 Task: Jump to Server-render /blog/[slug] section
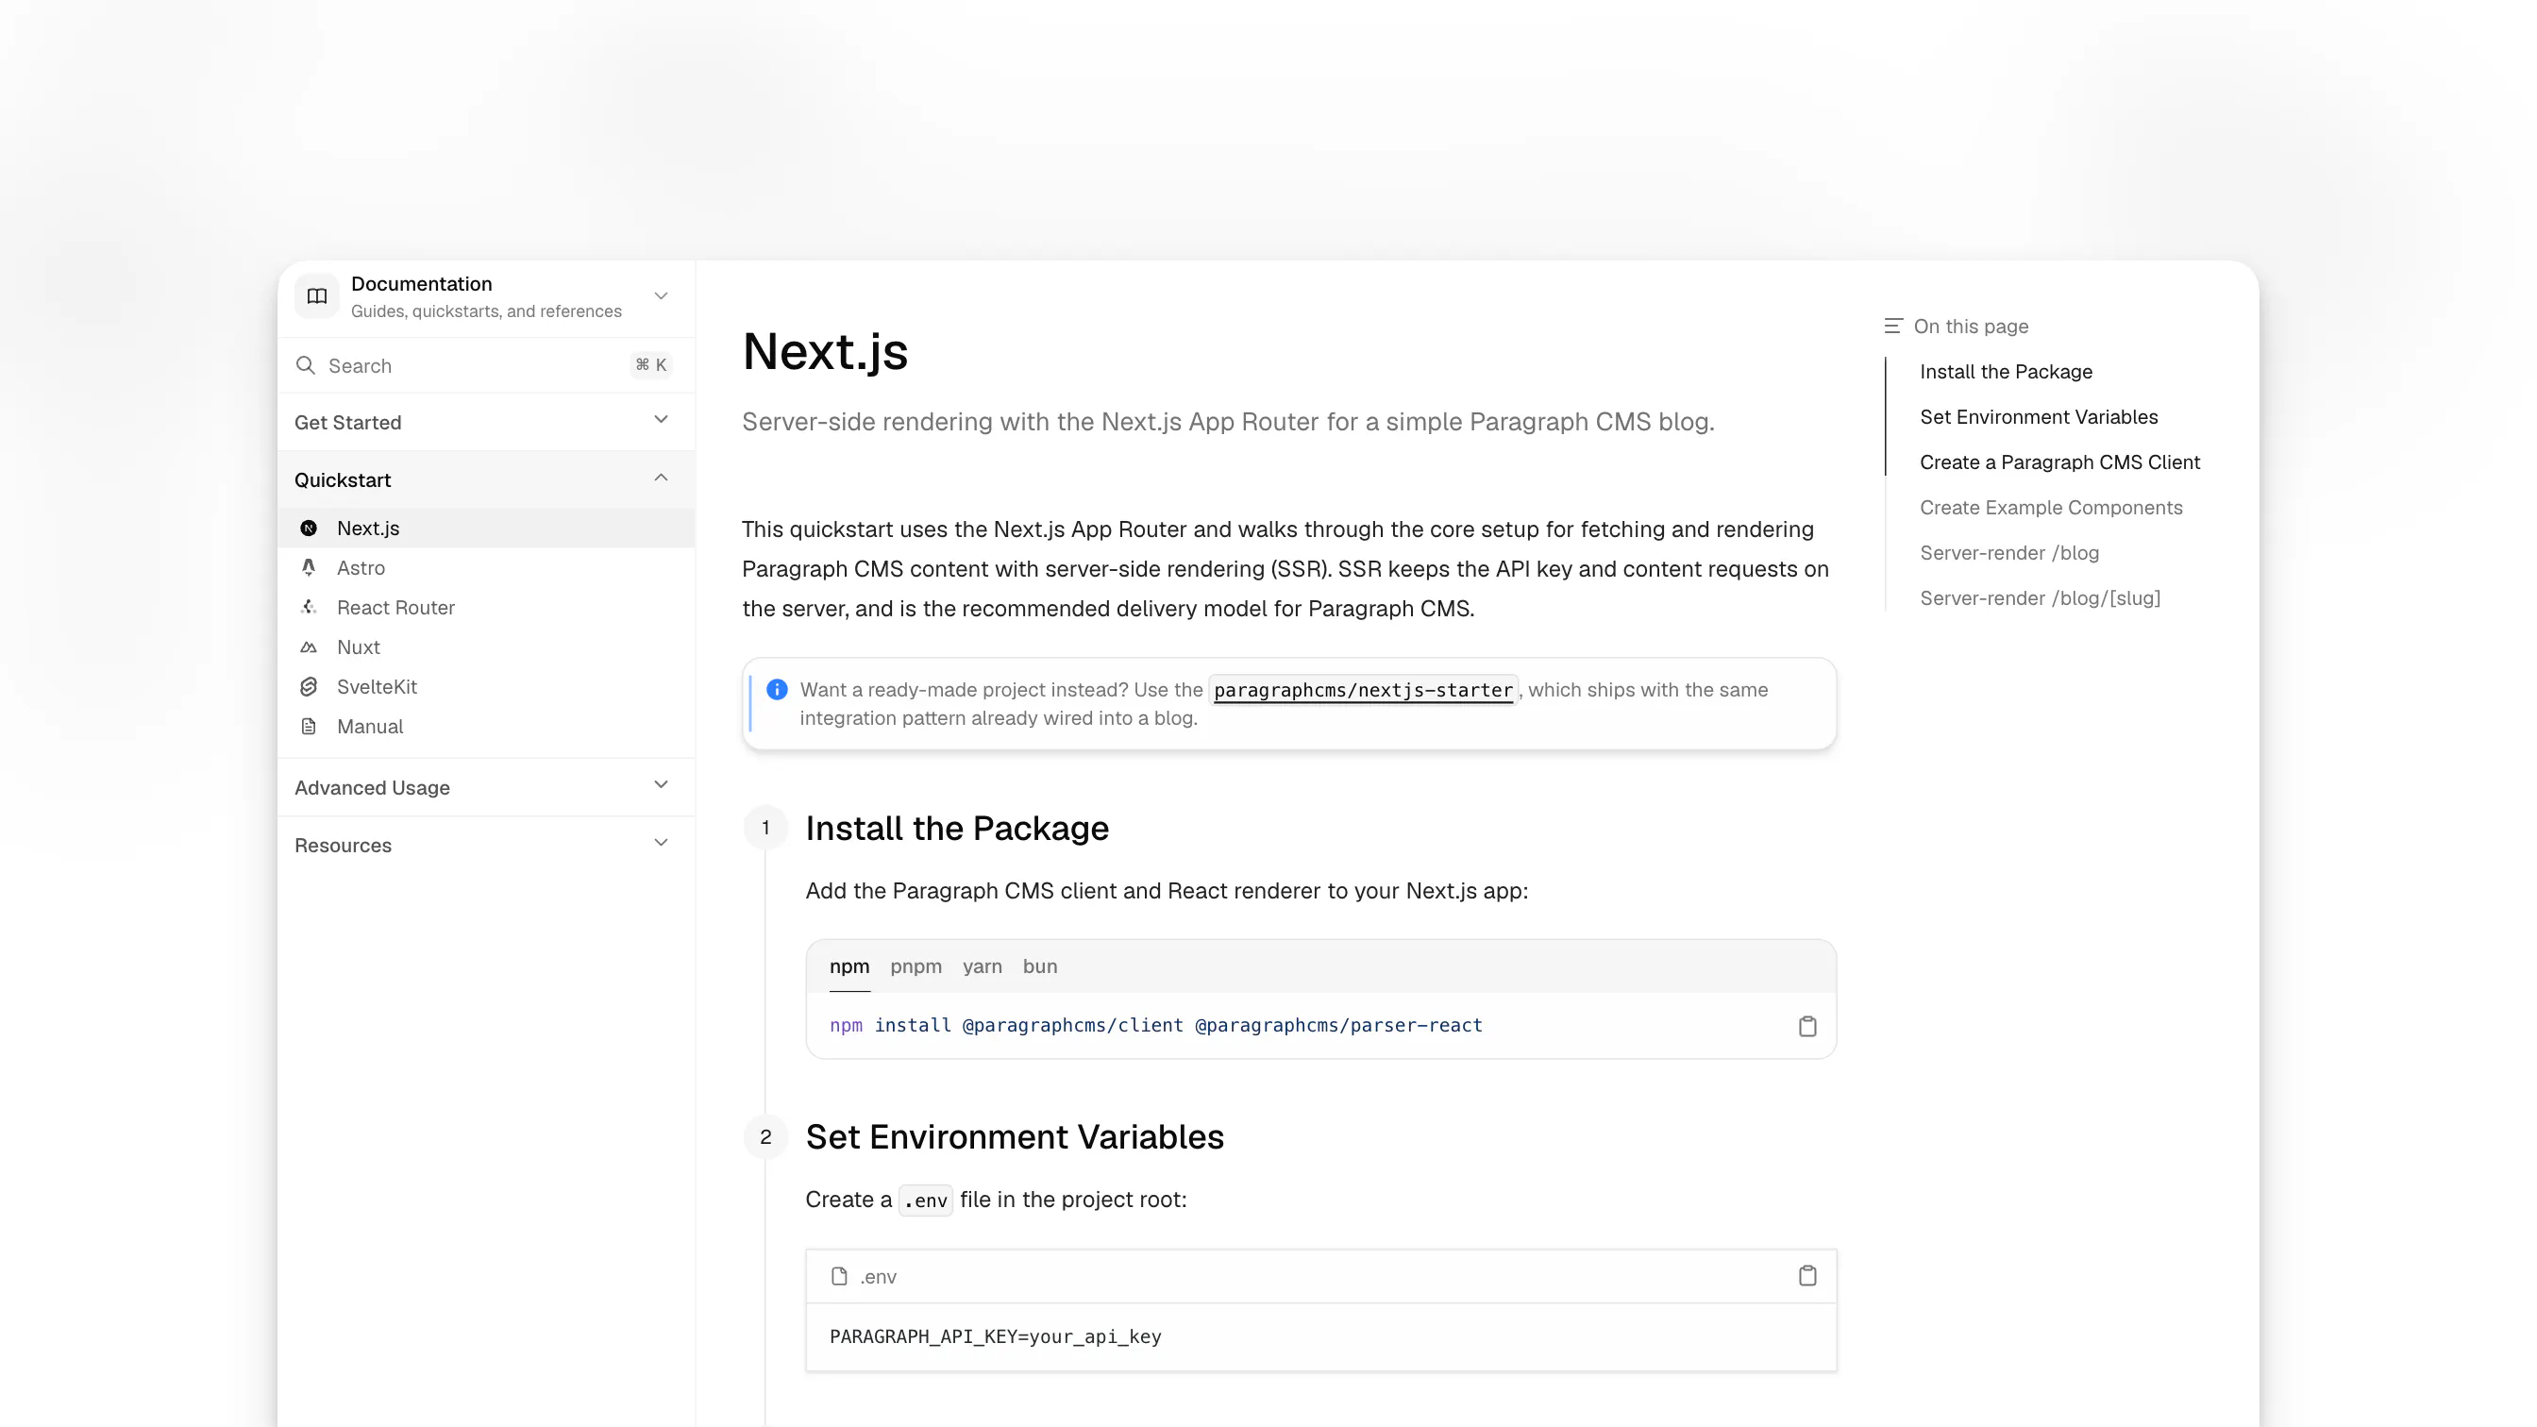(2040, 598)
